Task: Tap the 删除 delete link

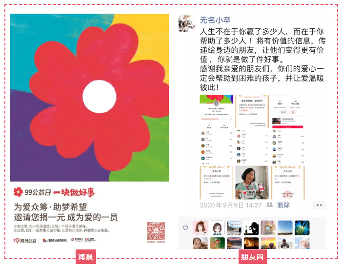Action: pos(283,205)
